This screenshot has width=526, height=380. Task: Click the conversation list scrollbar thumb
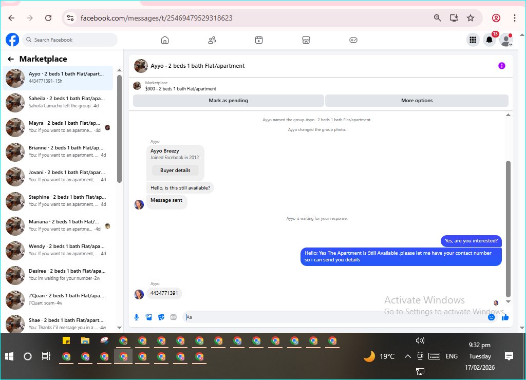tap(119, 129)
